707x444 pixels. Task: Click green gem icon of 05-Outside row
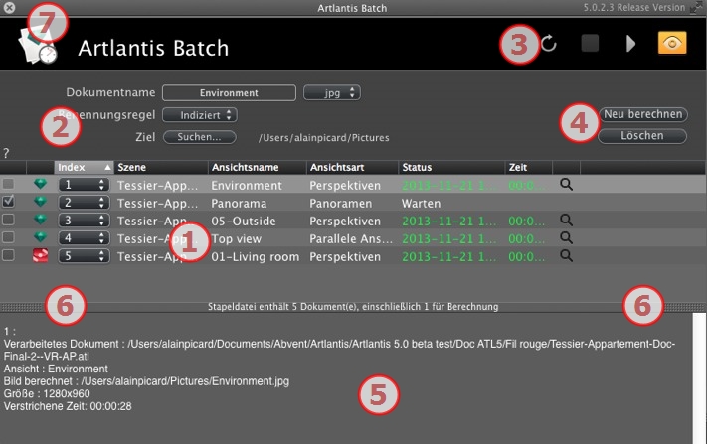[40, 220]
